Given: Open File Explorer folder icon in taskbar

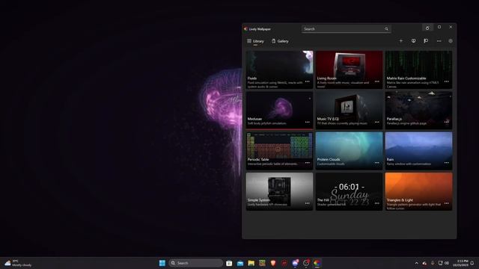Looking at the screenshot, I should (251, 263).
